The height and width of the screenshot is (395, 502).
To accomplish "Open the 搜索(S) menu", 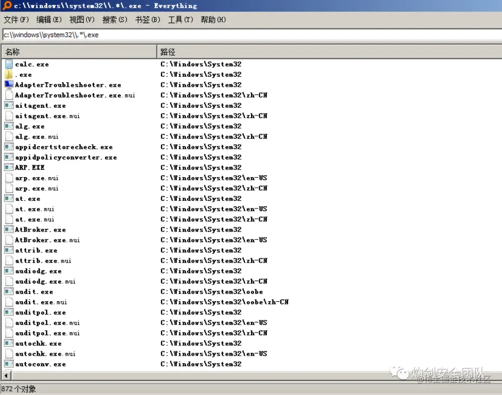I will [x=115, y=20].
